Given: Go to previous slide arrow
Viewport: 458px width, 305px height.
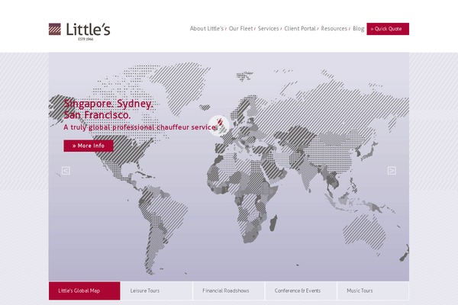Looking at the screenshot, I should [66, 171].
